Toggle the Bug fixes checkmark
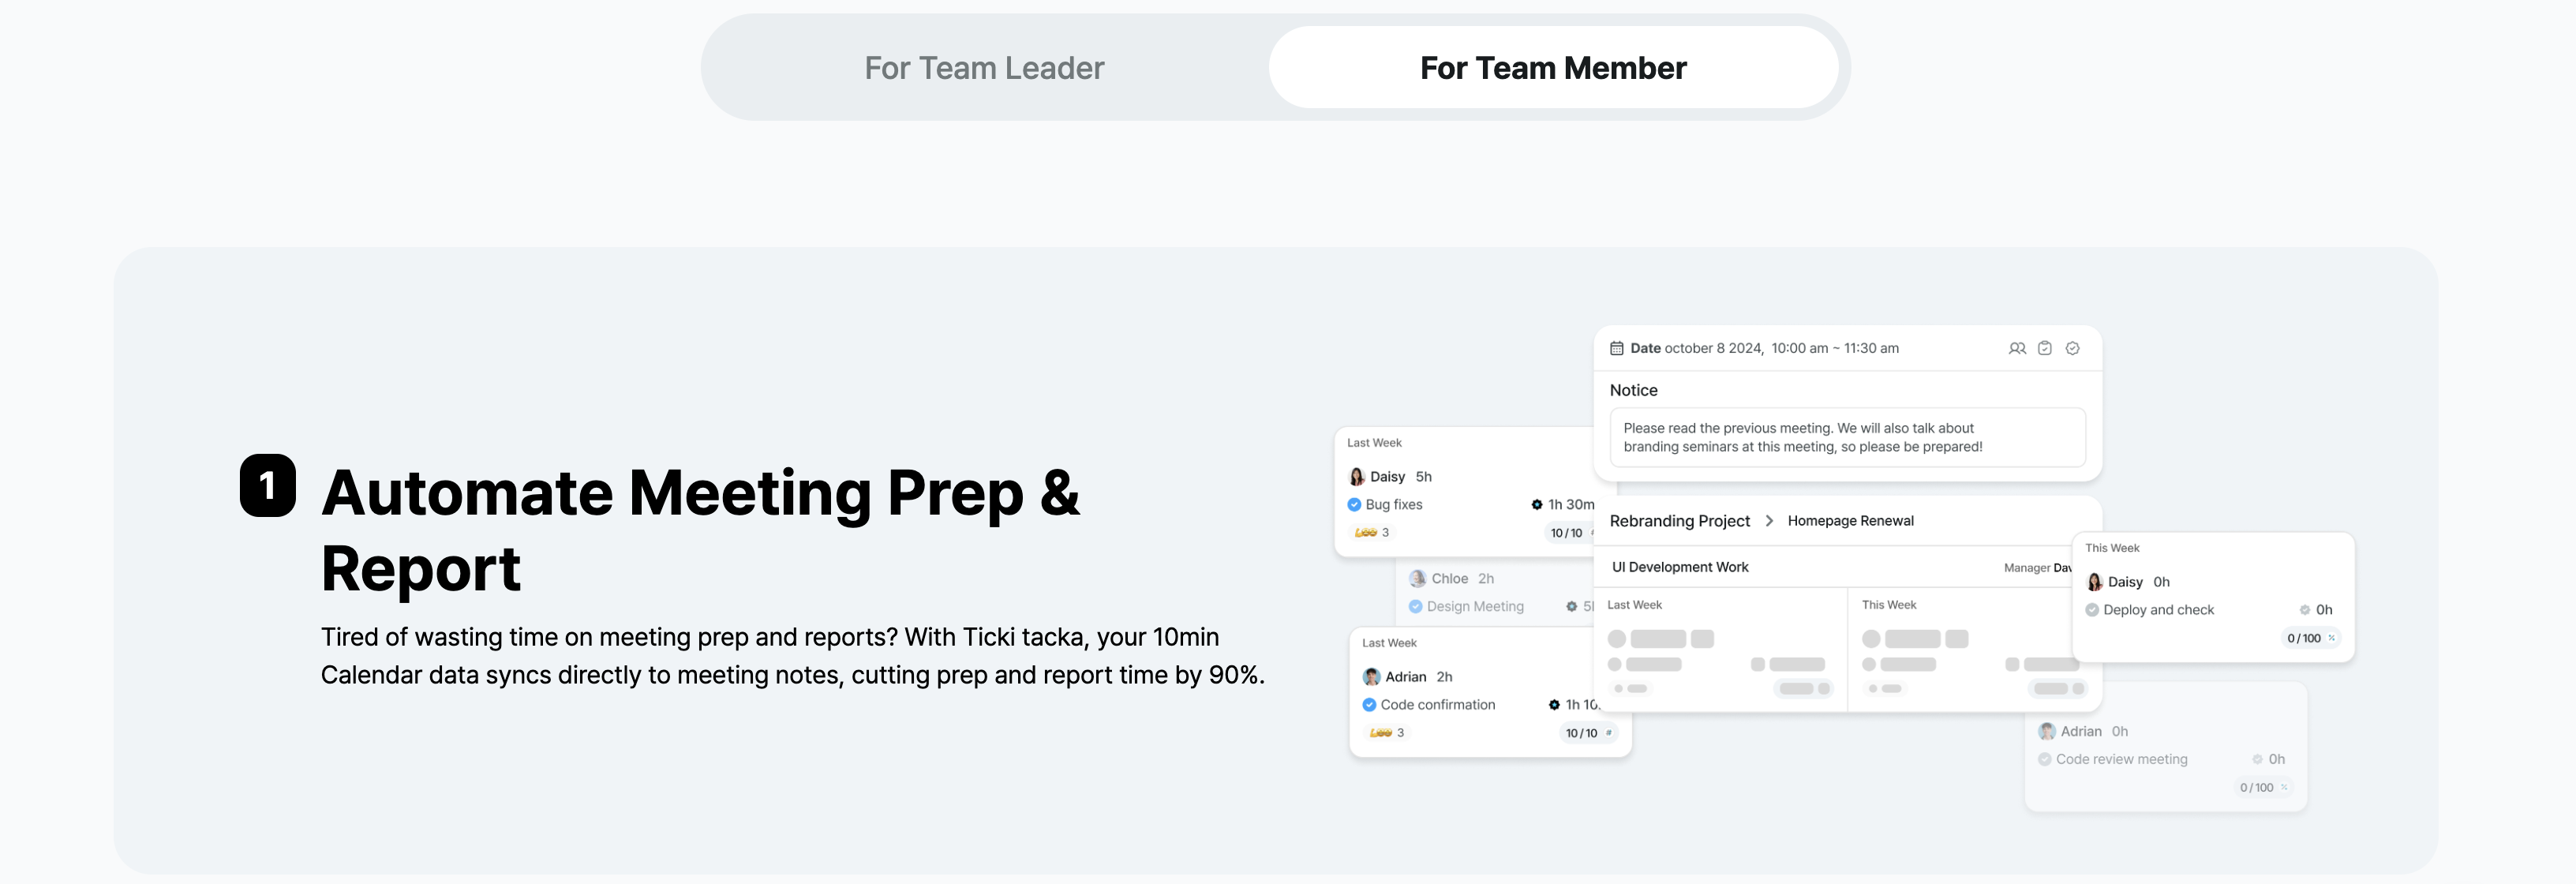 pyautogui.click(x=1354, y=505)
